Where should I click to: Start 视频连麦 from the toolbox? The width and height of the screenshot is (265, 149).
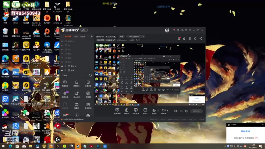(65, 95)
